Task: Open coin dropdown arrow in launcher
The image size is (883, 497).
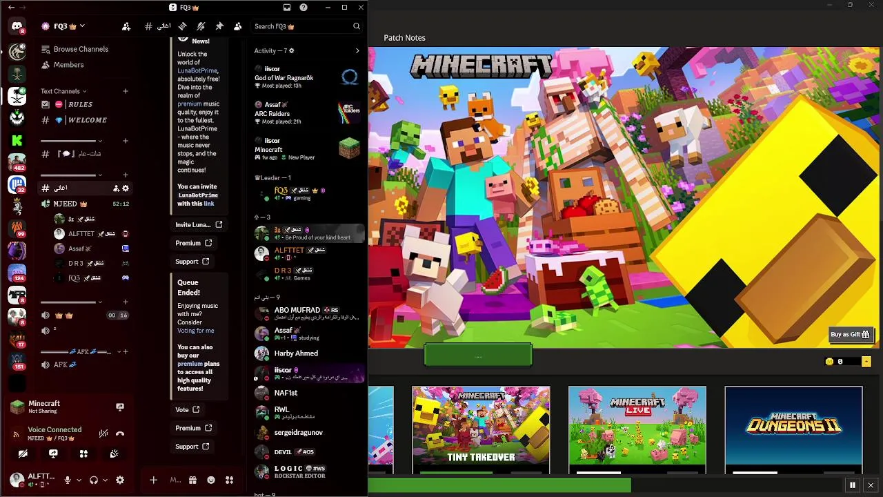Action: point(866,362)
